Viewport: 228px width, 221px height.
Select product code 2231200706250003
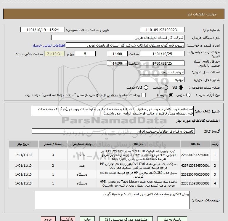point(195,174)
